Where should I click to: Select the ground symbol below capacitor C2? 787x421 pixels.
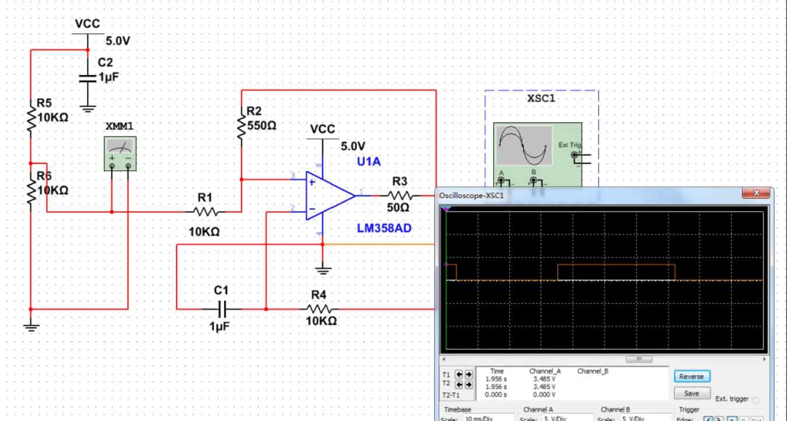88,108
